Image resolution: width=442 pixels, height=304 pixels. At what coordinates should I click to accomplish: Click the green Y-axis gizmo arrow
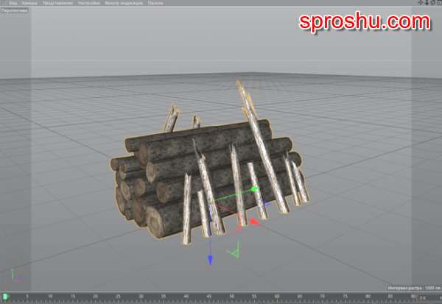(254, 190)
